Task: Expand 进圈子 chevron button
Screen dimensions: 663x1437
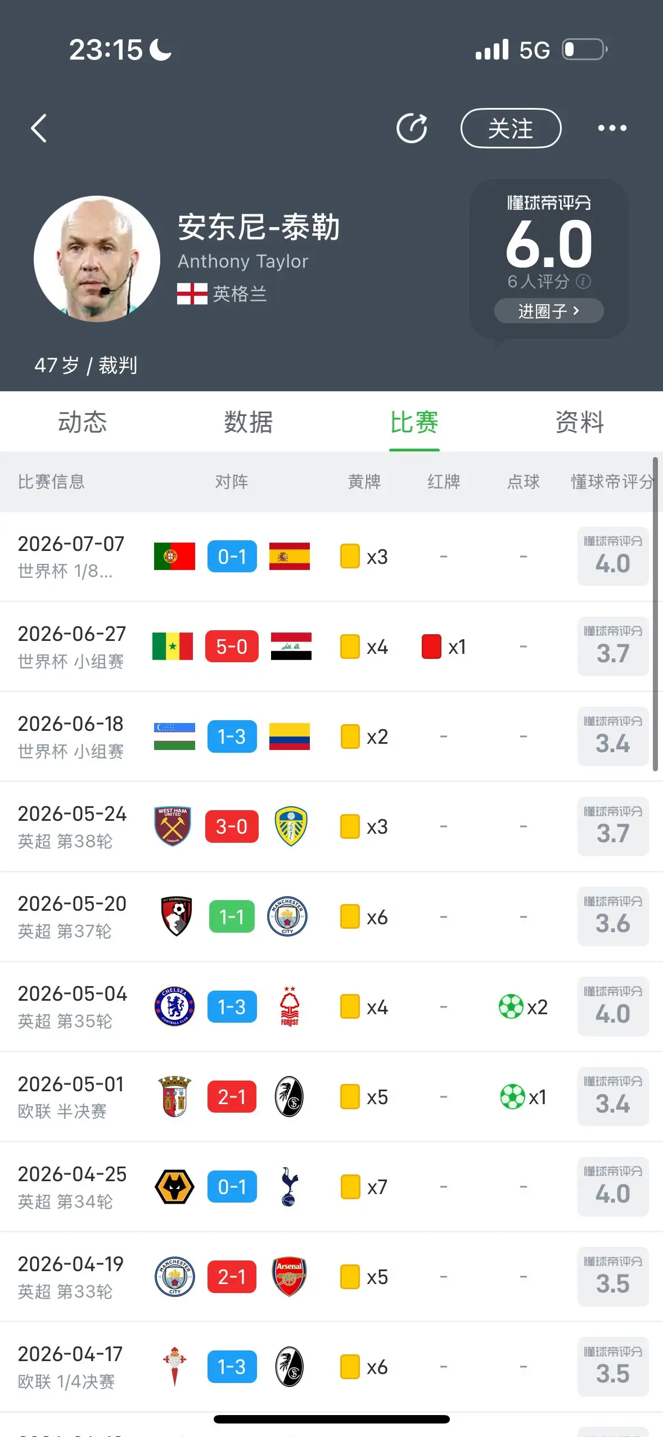Action: 548,311
